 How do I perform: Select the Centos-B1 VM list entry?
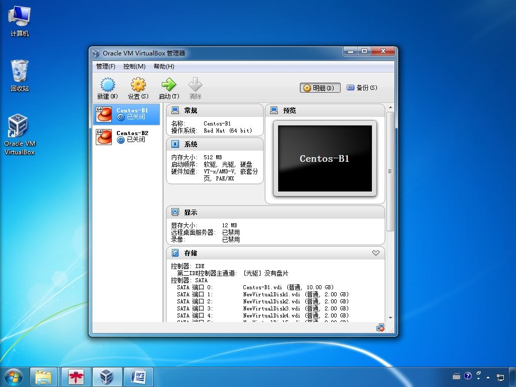126,114
